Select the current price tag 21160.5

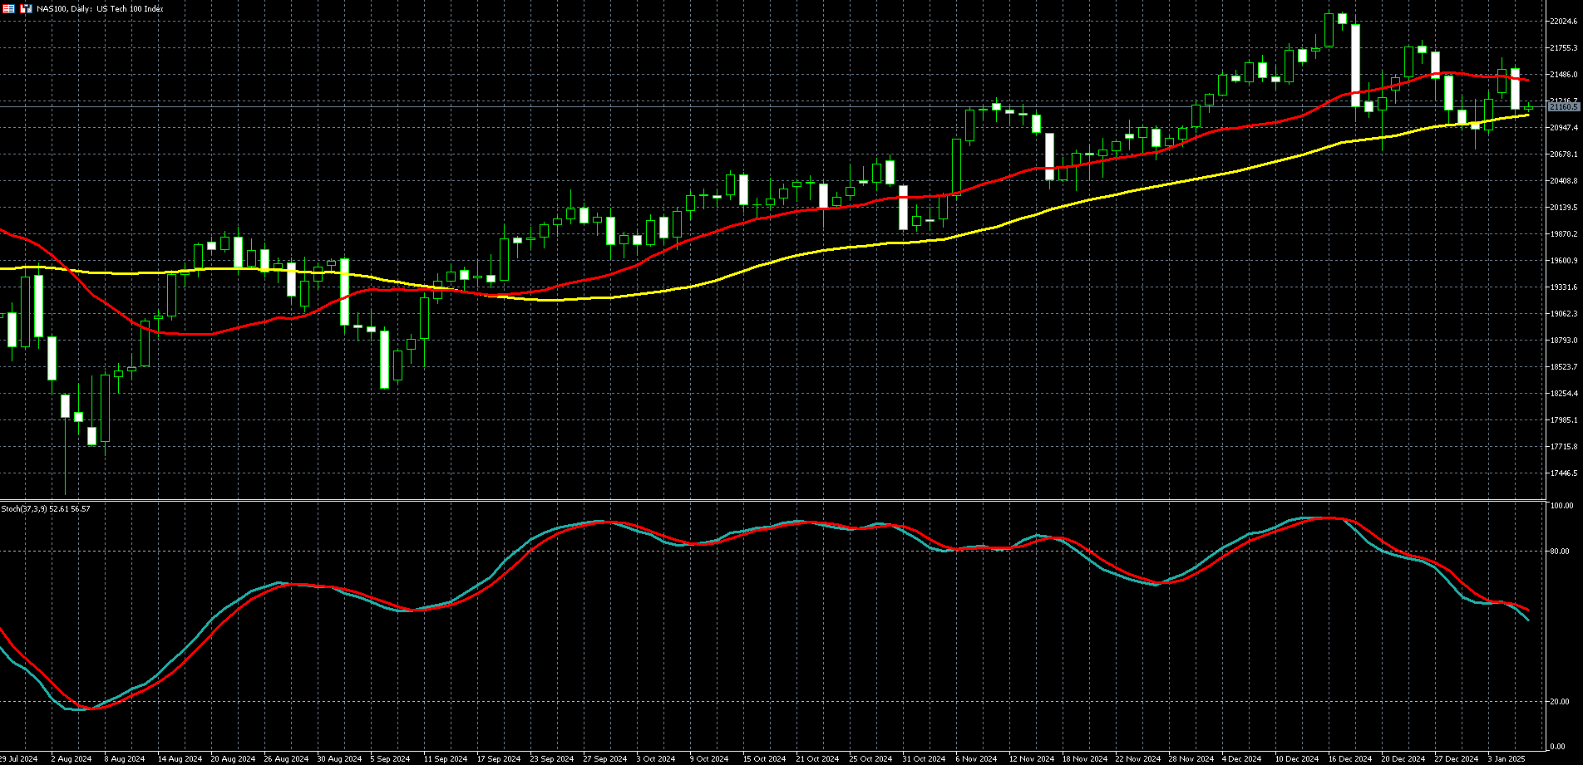click(1564, 107)
